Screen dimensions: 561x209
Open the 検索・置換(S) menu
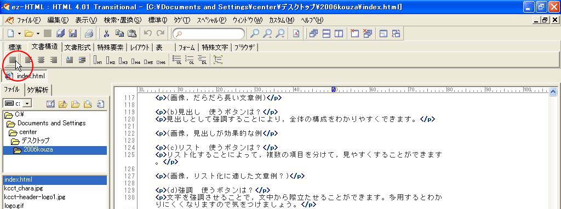[x=123, y=20]
